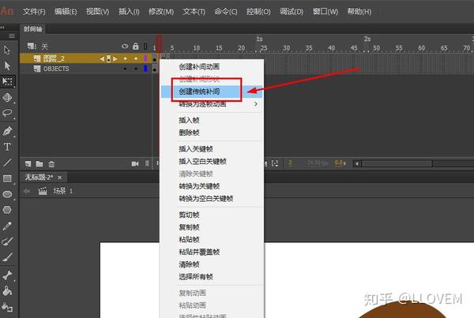This screenshot has width=474, height=318.
Task: Insert keyframe button on 图层_2 row
Action: [108, 58]
